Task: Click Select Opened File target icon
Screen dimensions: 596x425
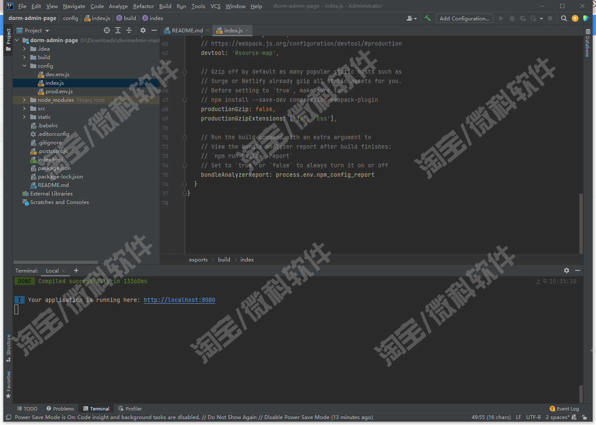Action: [x=107, y=30]
